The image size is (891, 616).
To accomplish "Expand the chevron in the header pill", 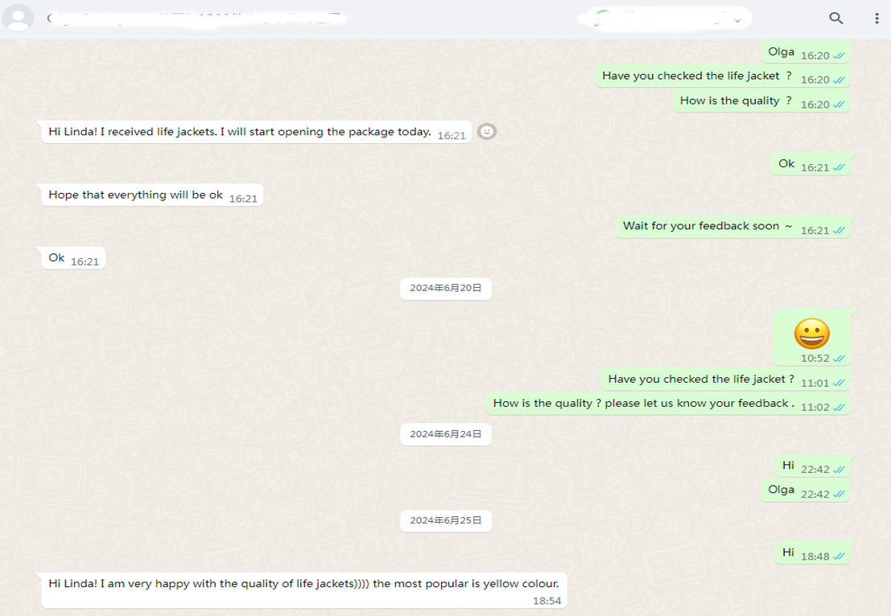I will [737, 19].
